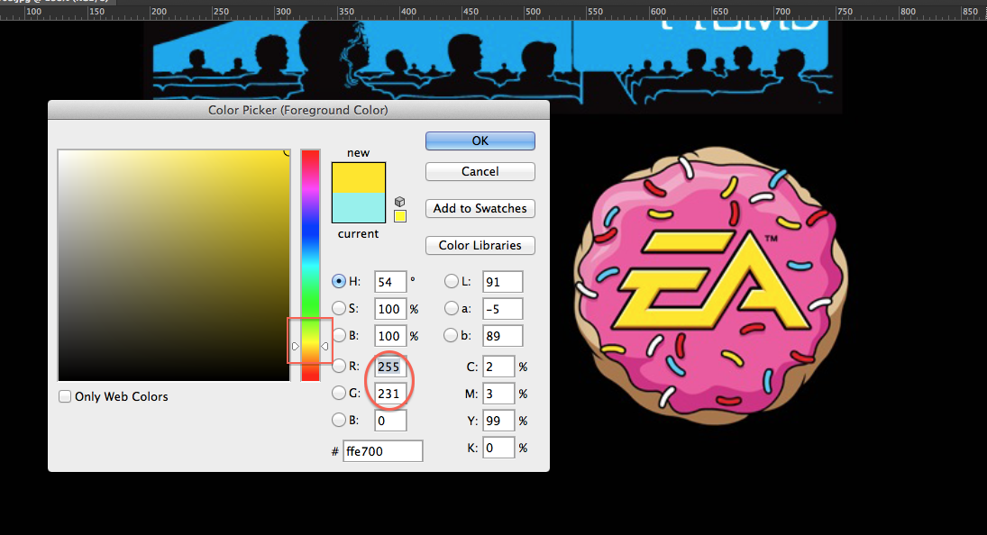This screenshot has width=987, height=535.
Task: Click the hex field showing ffe700
Action: pyautogui.click(x=383, y=450)
